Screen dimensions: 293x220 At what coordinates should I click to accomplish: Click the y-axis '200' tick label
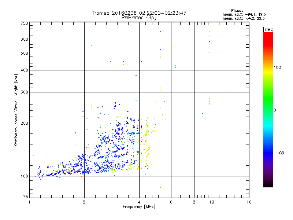coord(25,123)
